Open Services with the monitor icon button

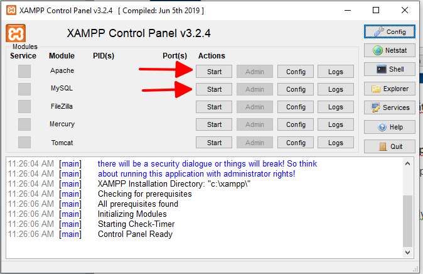390,107
